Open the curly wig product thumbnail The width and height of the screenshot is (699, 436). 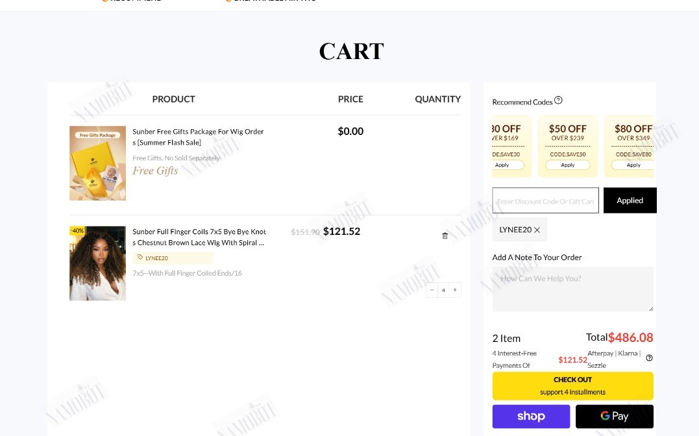pos(97,263)
